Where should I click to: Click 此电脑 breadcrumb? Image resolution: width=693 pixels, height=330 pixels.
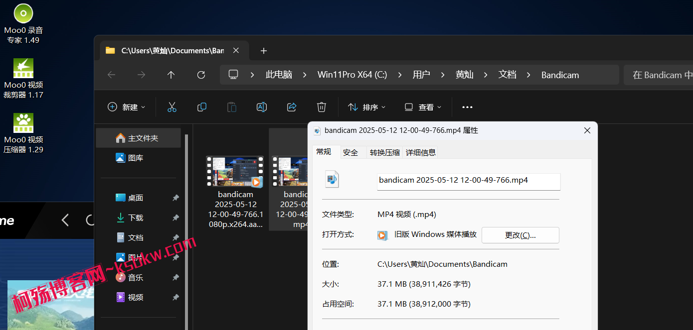coord(279,75)
